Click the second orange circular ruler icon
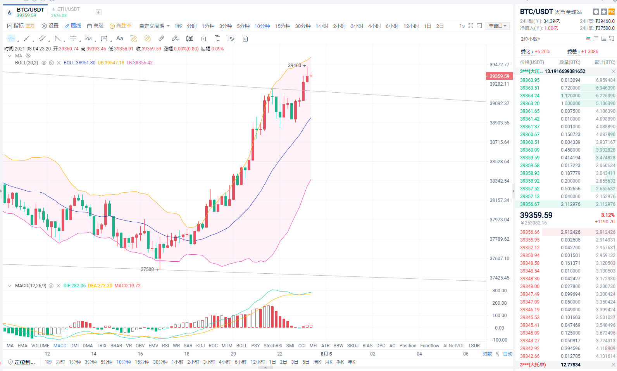Viewport: 617px width, 371px height. [148, 38]
